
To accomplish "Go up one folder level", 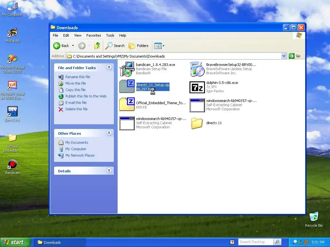I will pos(97,46).
